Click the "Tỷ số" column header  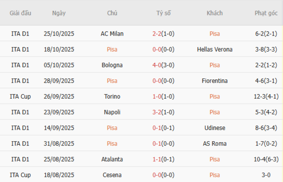click(163, 13)
